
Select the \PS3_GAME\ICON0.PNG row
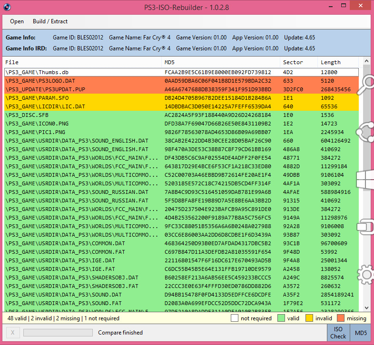click(x=181, y=124)
